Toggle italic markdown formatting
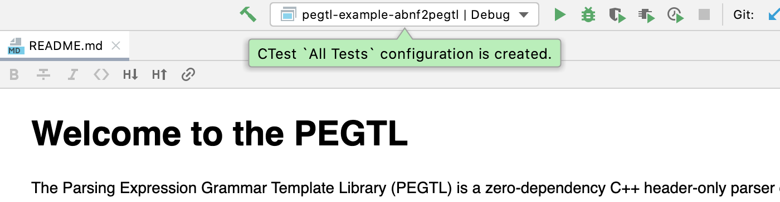780x202 pixels. (x=72, y=74)
